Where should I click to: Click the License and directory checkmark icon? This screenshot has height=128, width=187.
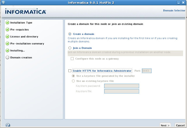7,37
